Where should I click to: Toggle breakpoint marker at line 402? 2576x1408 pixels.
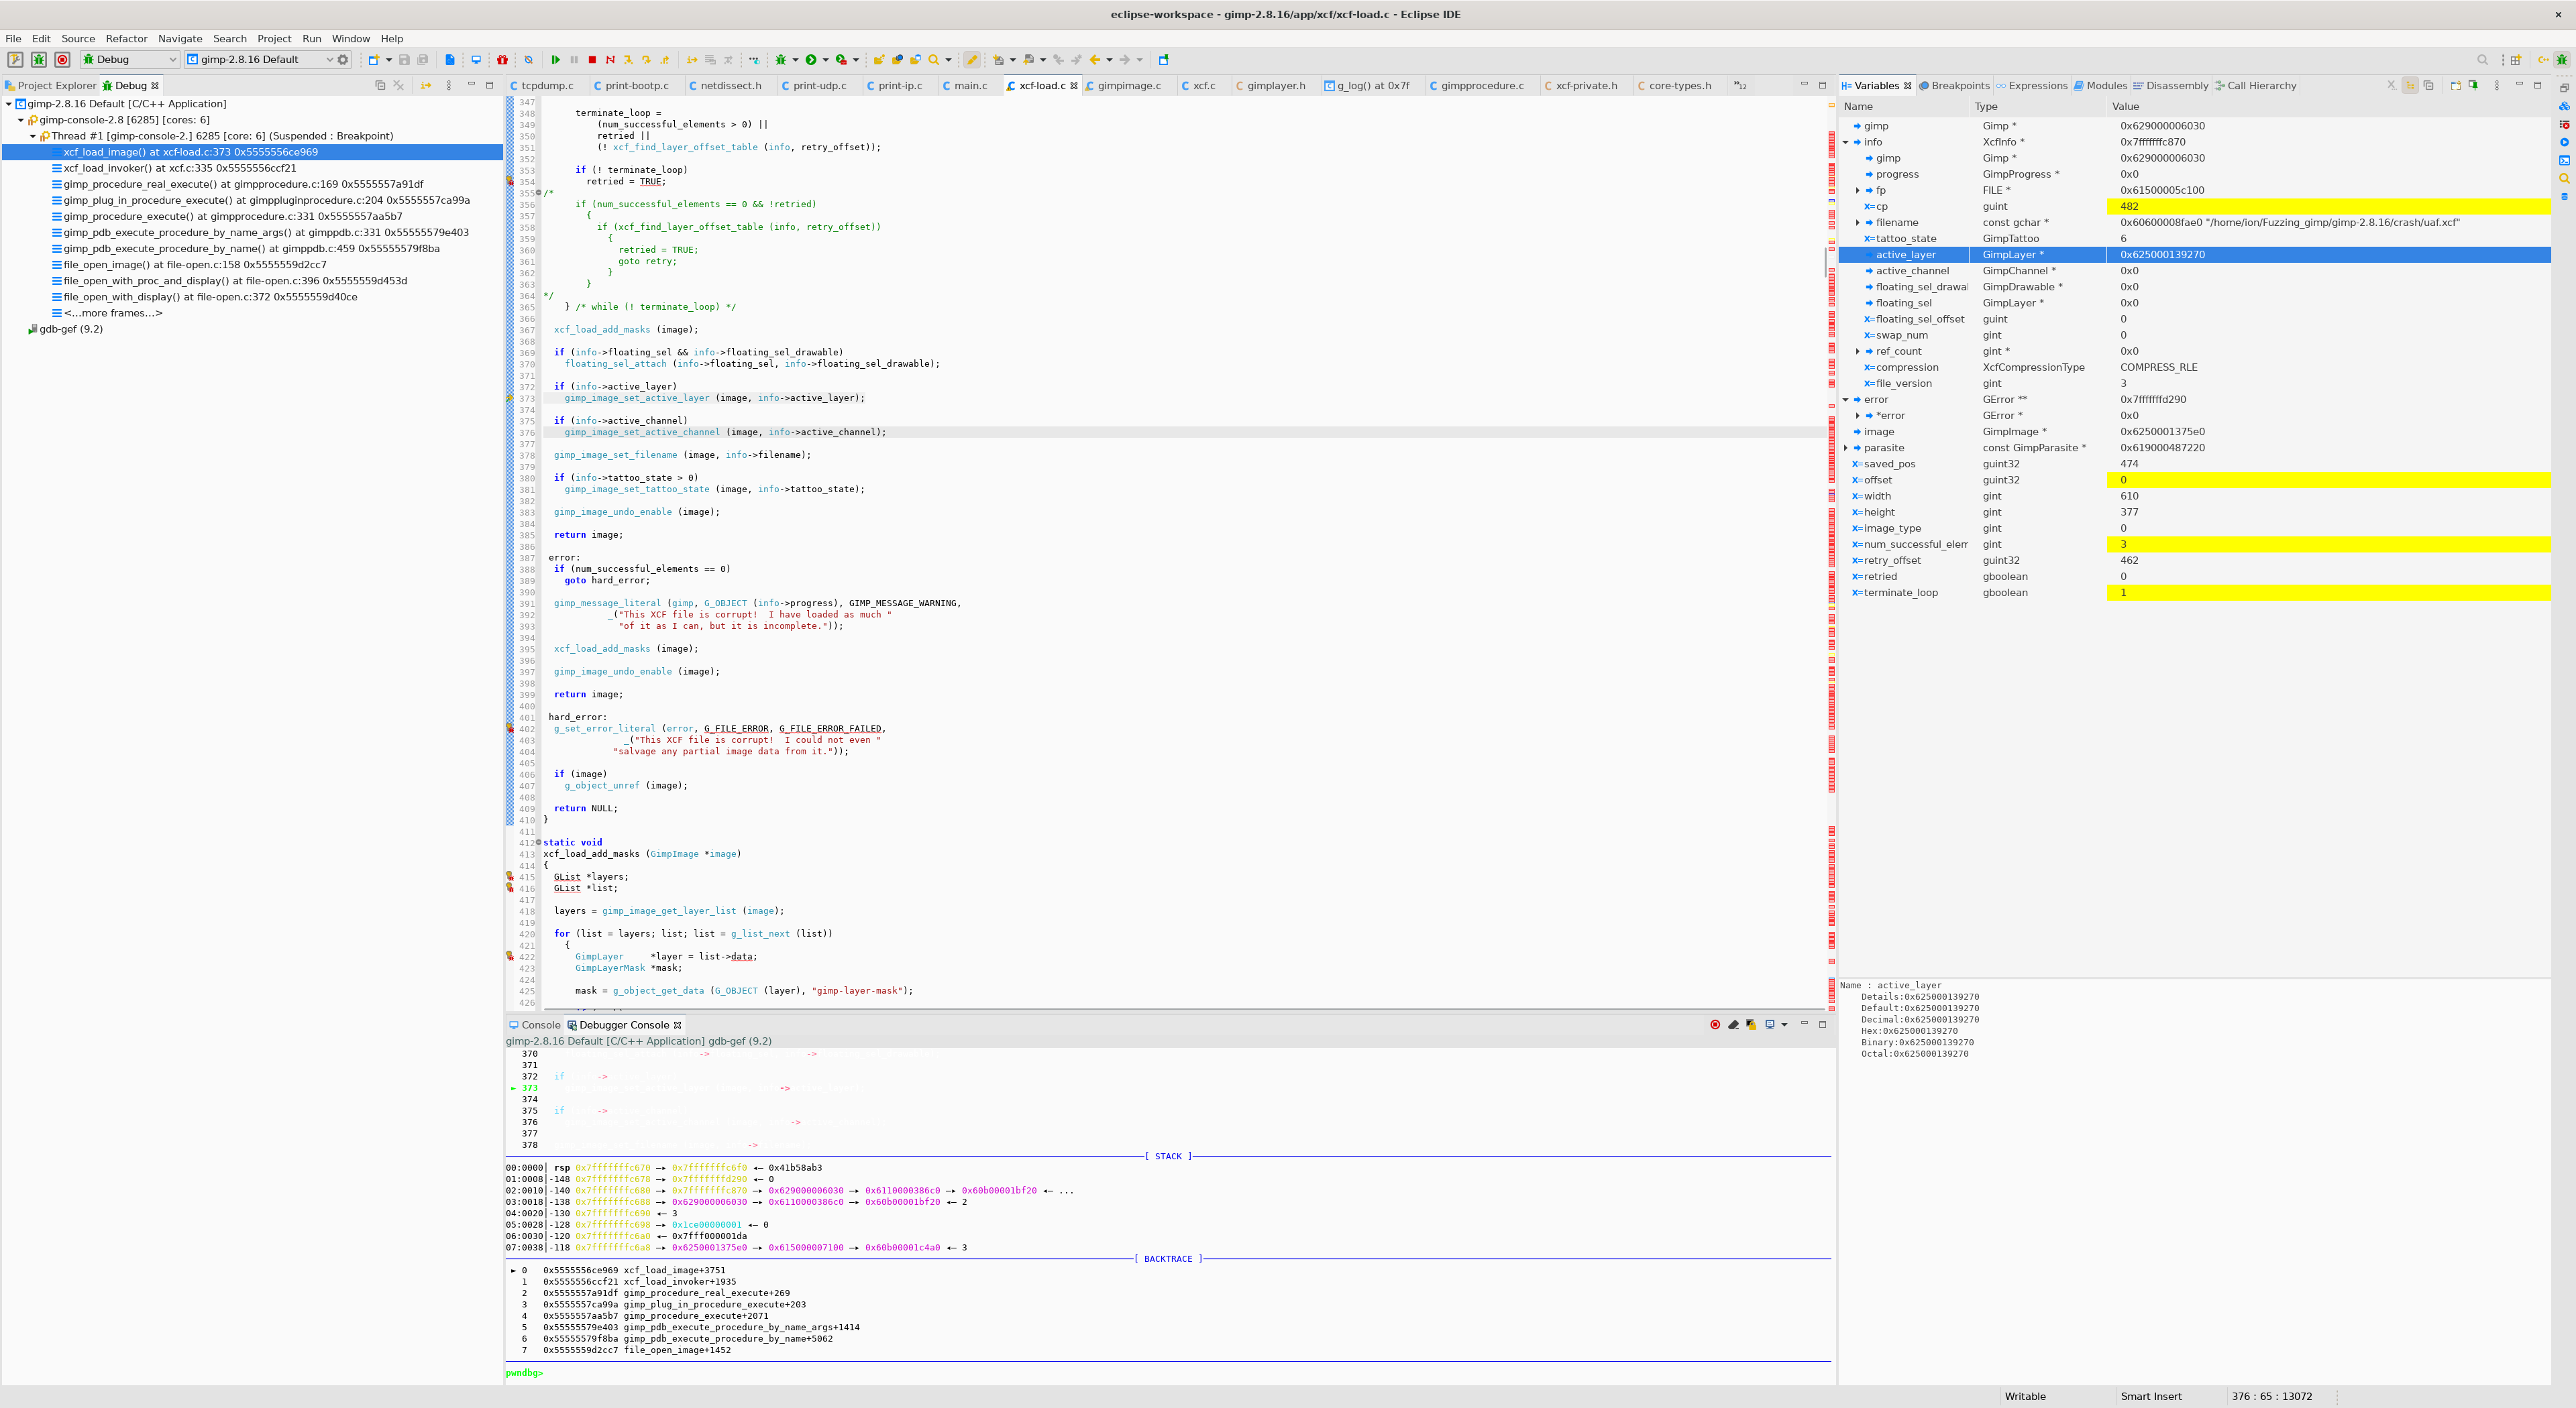coord(510,729)
